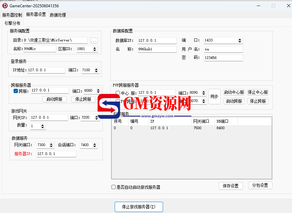Click the 启动中心服 button

[x=234, y=92]
